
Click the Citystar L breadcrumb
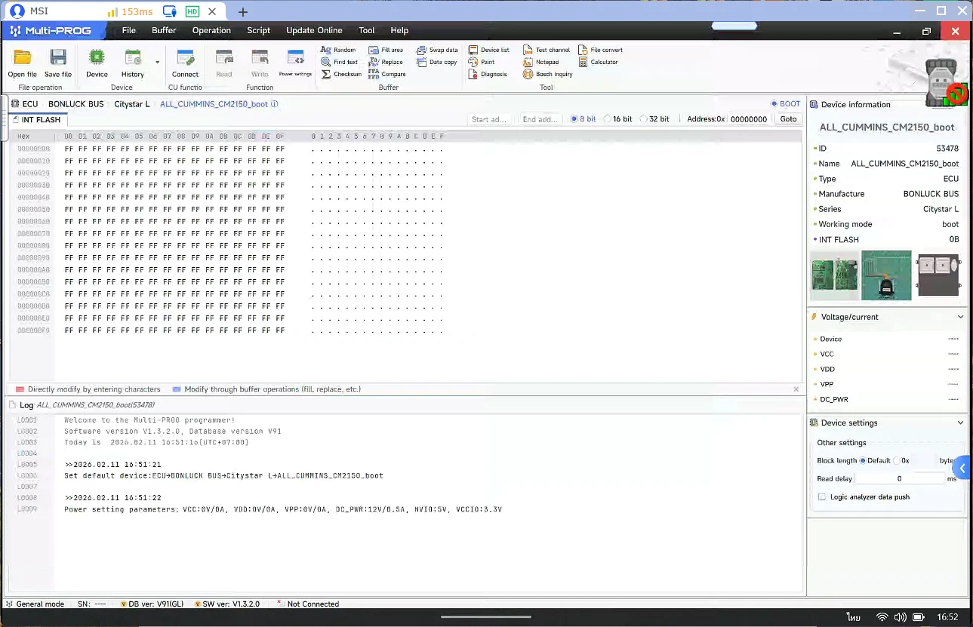point(132,104)
